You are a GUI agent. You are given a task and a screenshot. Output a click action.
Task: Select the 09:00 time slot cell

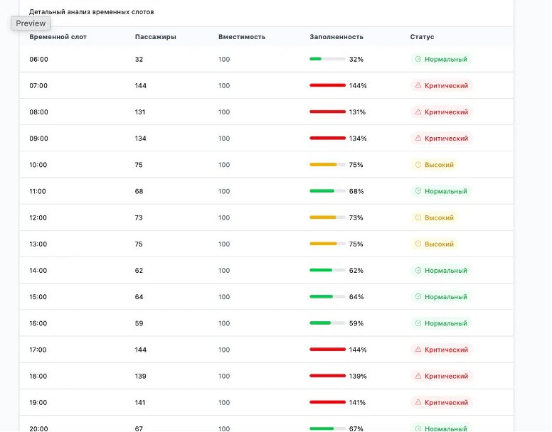(x=38, y=139)
